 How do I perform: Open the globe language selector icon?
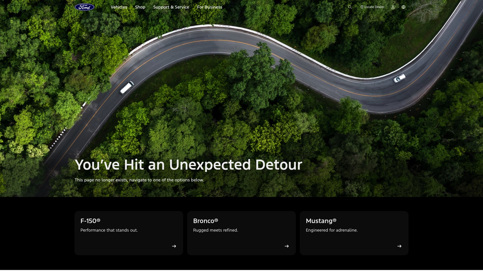click(404, 7)
